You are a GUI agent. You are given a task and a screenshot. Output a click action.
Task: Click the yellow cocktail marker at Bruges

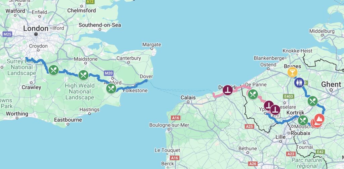pos(292,72)
